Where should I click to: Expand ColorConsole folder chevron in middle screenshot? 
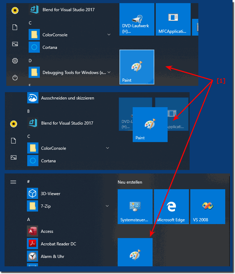point(108,148)
